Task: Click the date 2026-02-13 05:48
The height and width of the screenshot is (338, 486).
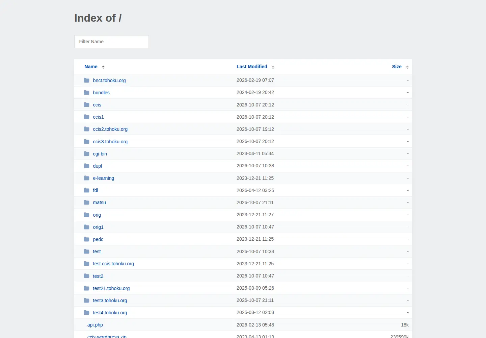Action: [x=255, y=325]
